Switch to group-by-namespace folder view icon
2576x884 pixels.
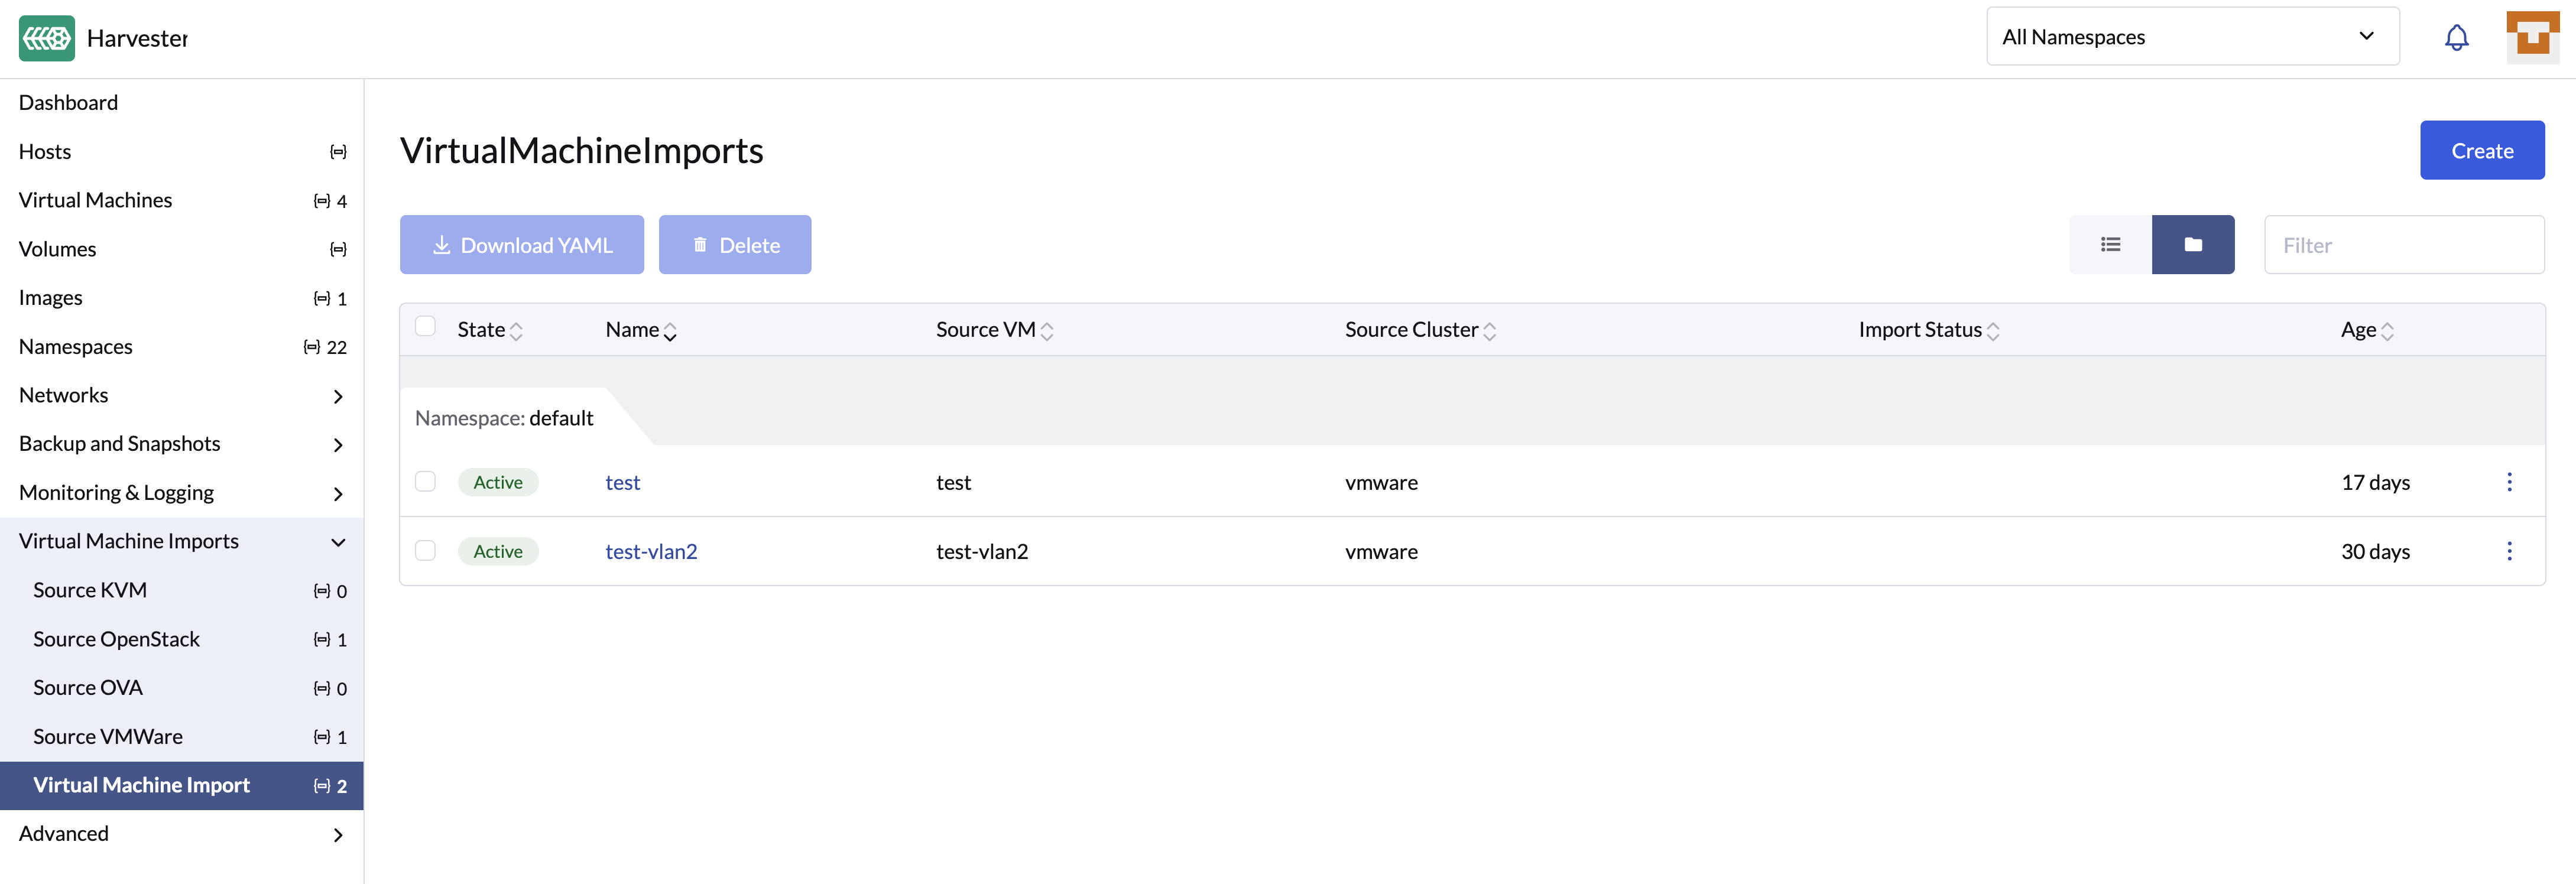pyautogui.click(x=2192, y=244)
